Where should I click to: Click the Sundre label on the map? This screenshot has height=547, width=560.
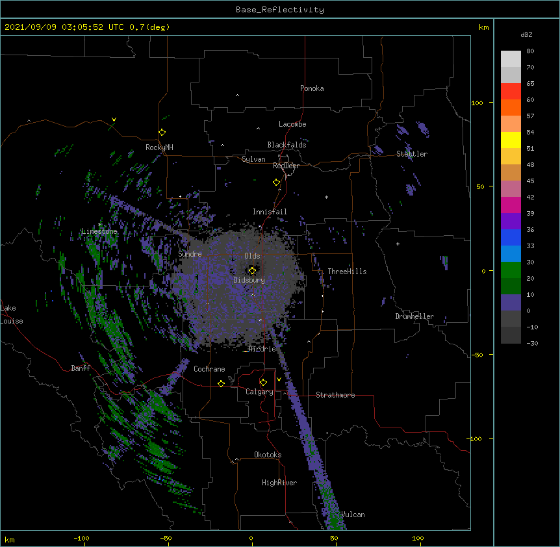tap(190, 254)
